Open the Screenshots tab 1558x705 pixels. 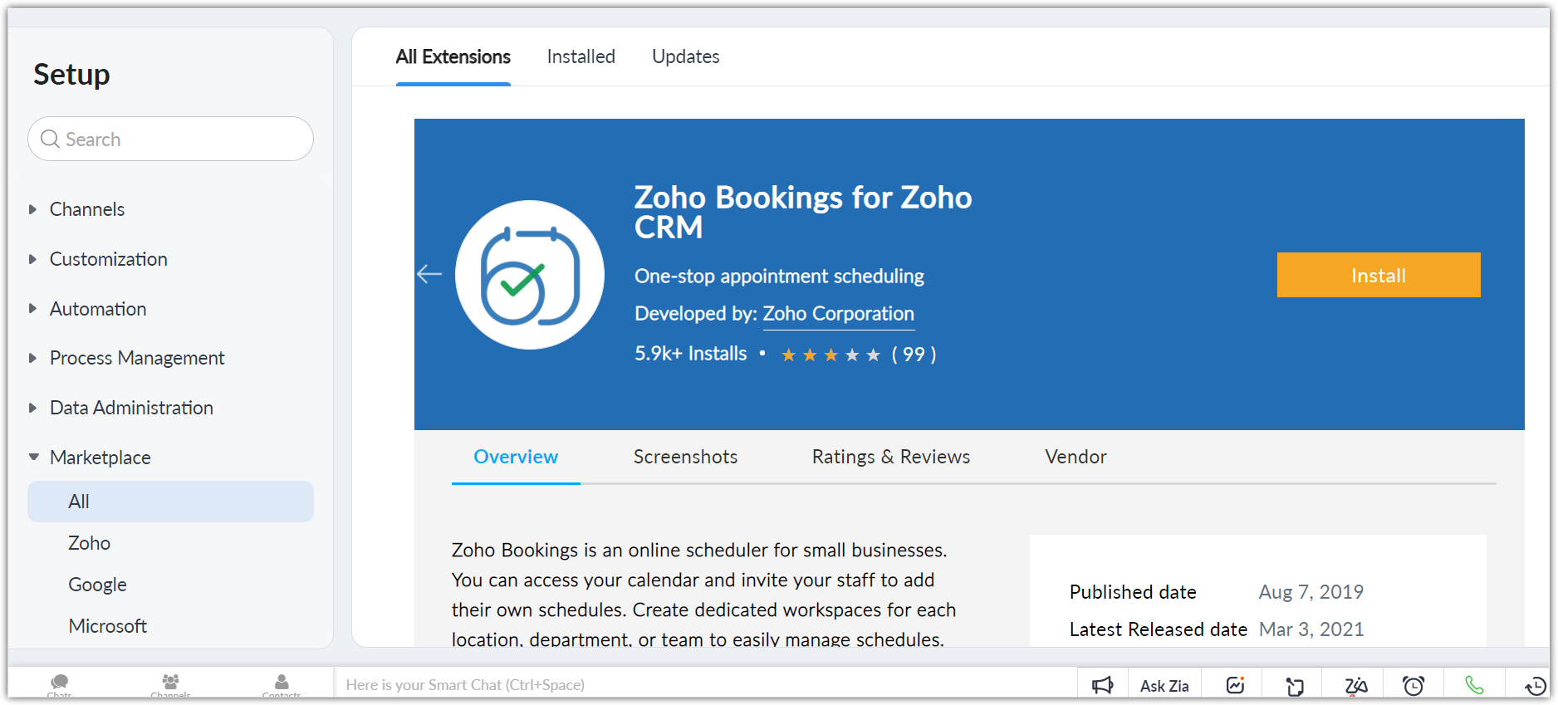pos(685,457)
